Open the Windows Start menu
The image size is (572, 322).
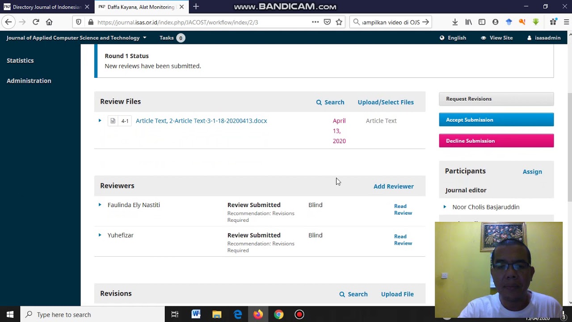[x=10, y=314]
